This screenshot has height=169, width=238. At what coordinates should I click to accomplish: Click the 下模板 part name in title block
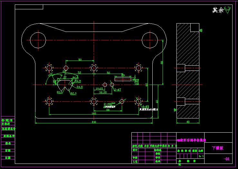(218, 148)
